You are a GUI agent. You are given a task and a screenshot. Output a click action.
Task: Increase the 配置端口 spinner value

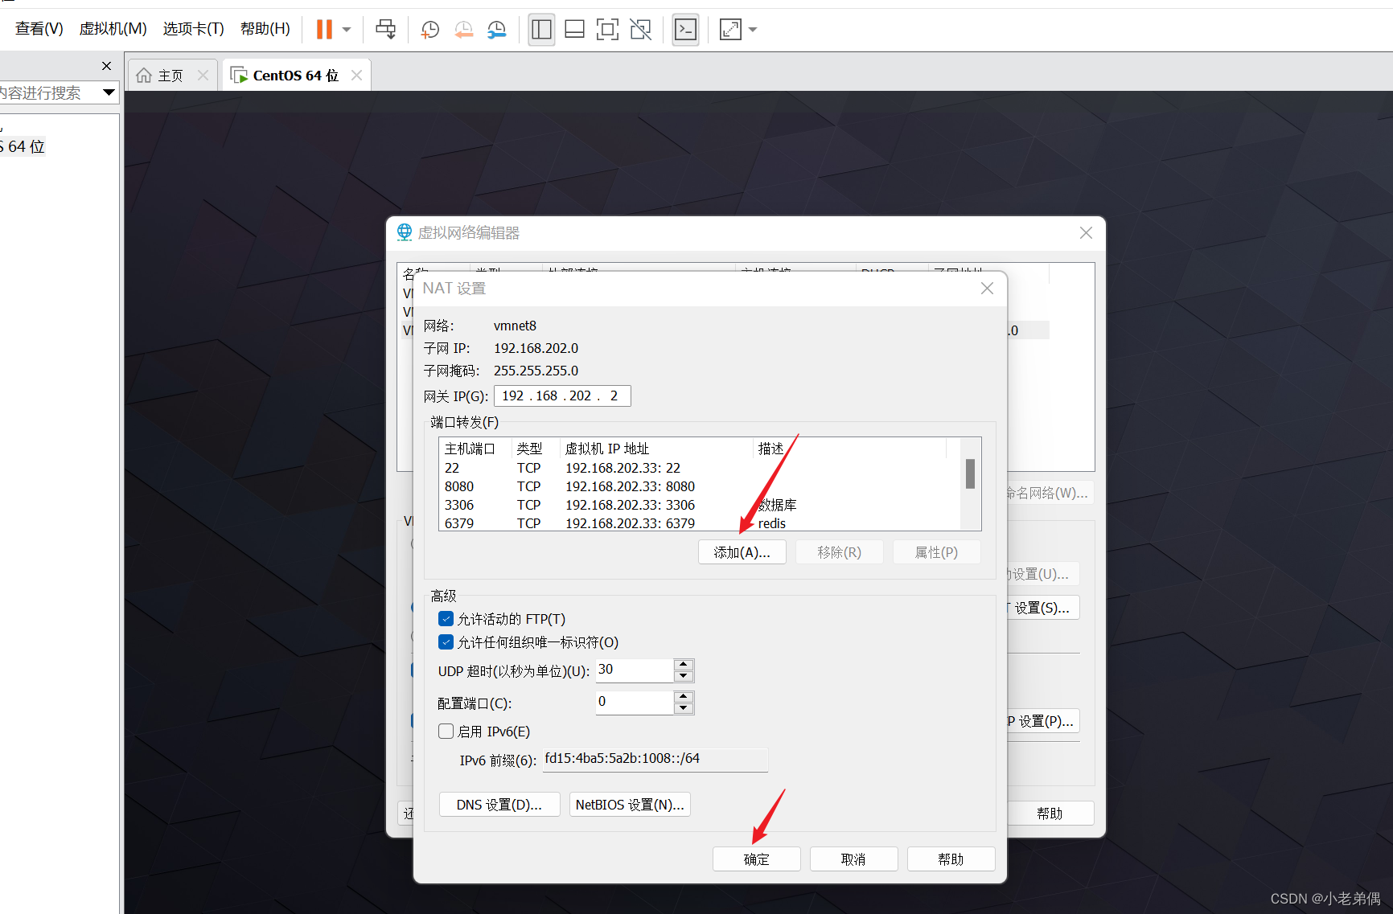(684, 697)
